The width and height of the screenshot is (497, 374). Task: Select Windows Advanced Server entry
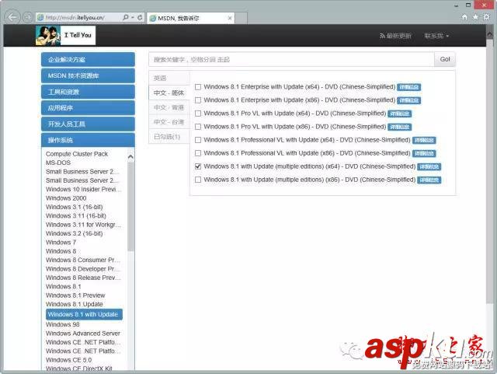click(x=83, y=334)
